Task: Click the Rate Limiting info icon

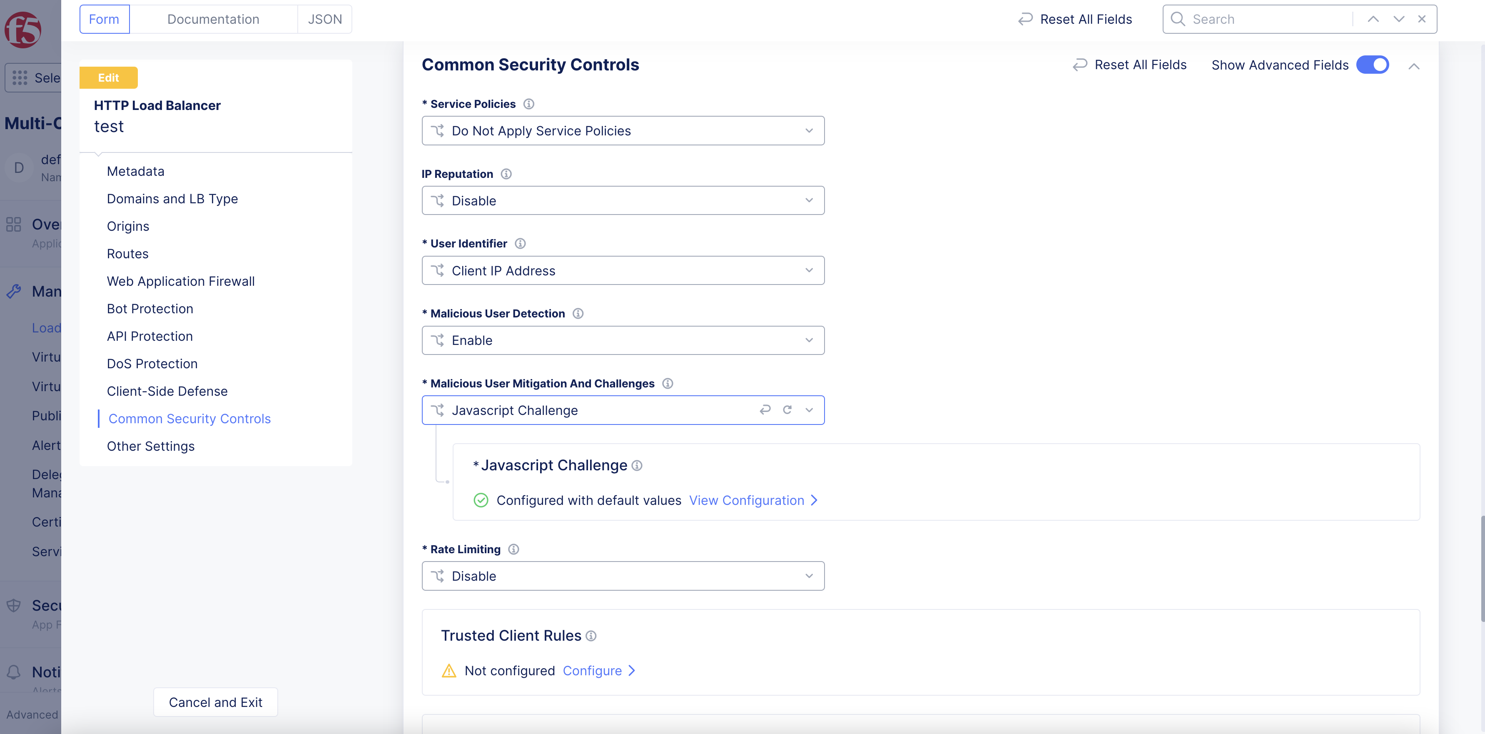Action: tap(513, 549)
